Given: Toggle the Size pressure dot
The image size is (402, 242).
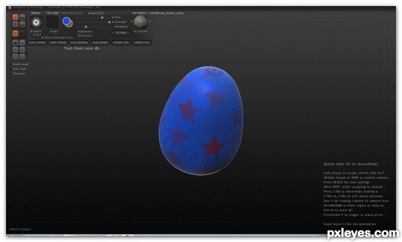Looking at the screenshot, I should [113, 17].
